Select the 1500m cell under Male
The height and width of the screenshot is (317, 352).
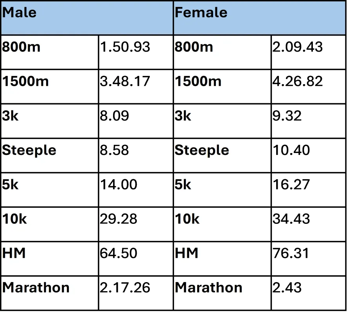coord(49,86)
